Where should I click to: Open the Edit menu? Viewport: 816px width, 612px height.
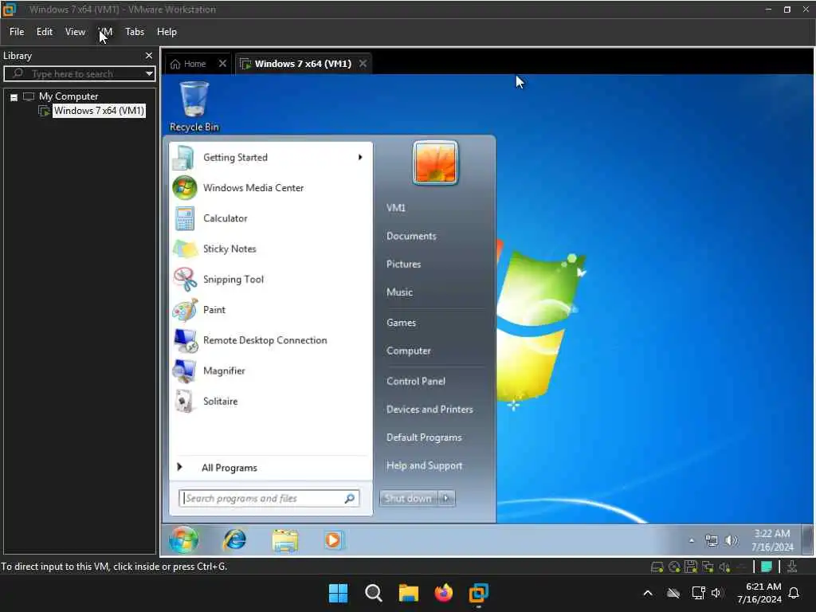[x=45, y=32]
